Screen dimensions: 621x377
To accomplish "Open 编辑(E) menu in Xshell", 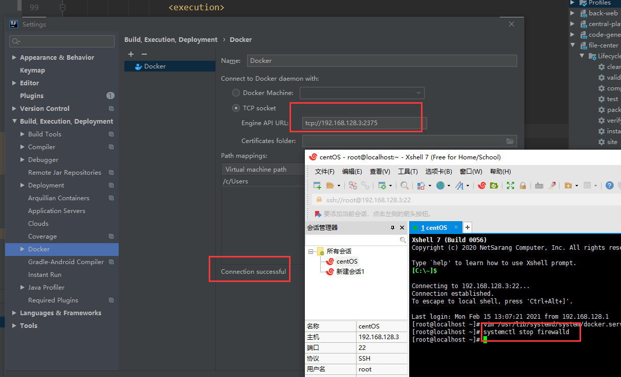I will coord(352,172).
